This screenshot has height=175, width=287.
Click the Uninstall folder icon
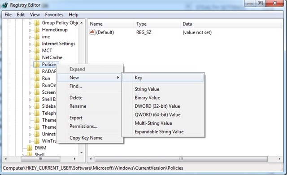[37, 134]
